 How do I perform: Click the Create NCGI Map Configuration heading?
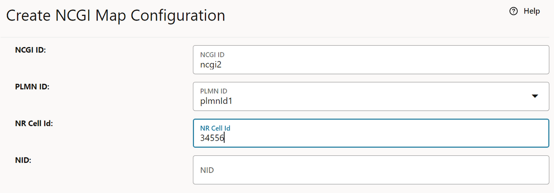coord(116,16)
